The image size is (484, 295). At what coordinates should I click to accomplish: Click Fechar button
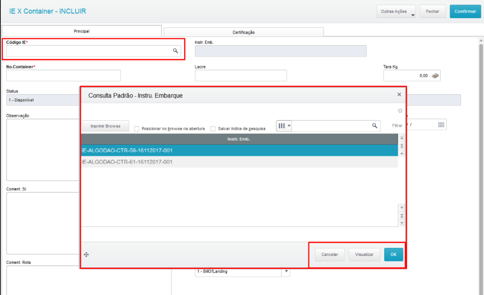point(433,11)
